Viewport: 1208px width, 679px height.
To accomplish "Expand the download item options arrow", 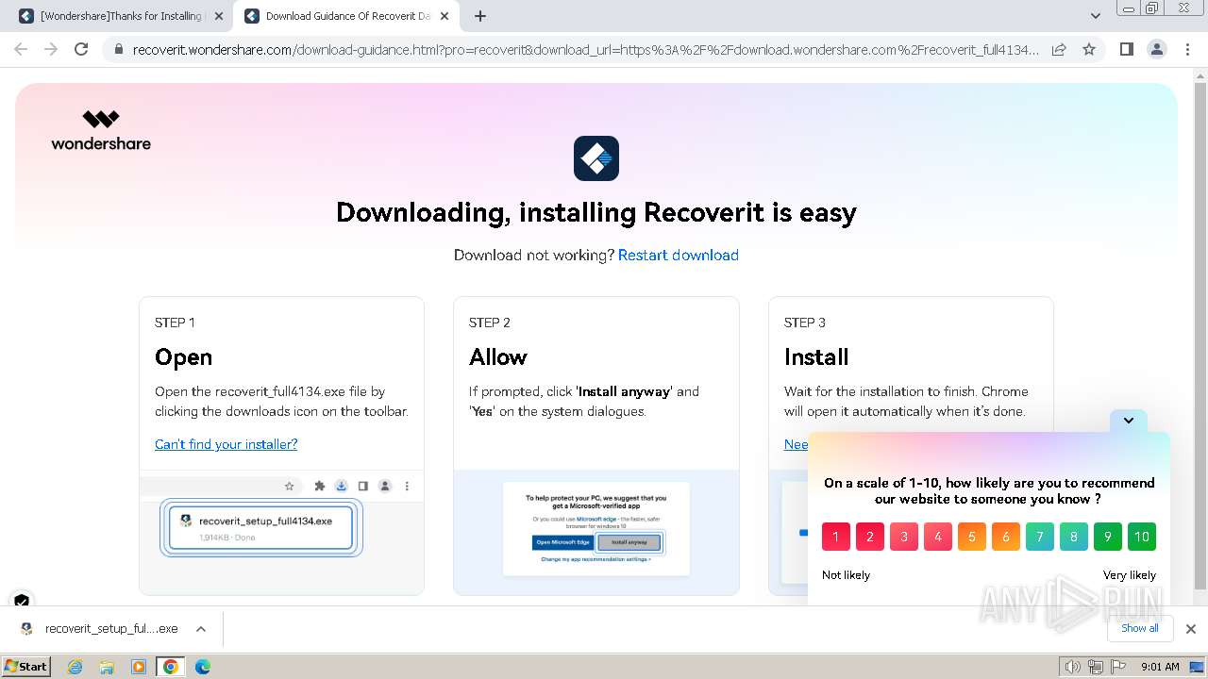I will [x=200, y=629].
